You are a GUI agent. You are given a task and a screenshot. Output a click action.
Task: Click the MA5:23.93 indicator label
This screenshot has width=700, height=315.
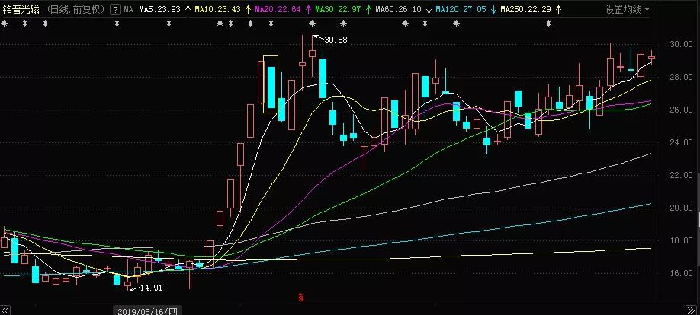pyautogui.click(x=159, y=10)
